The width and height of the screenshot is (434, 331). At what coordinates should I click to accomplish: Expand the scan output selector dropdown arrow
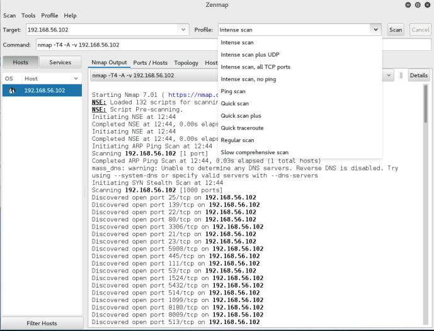389,76
